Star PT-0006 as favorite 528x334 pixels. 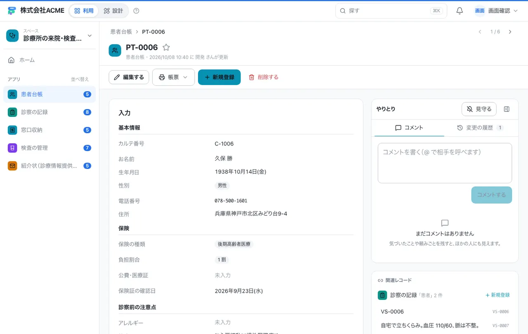(166, 47)
